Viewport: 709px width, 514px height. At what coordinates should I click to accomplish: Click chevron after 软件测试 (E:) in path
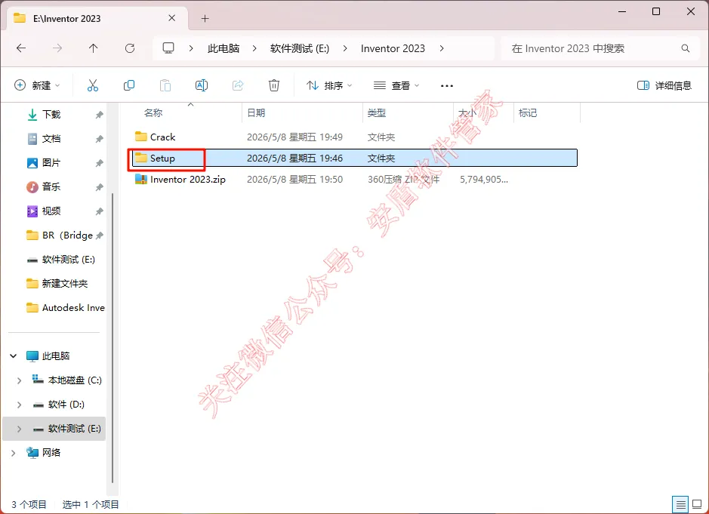point(345,48)
